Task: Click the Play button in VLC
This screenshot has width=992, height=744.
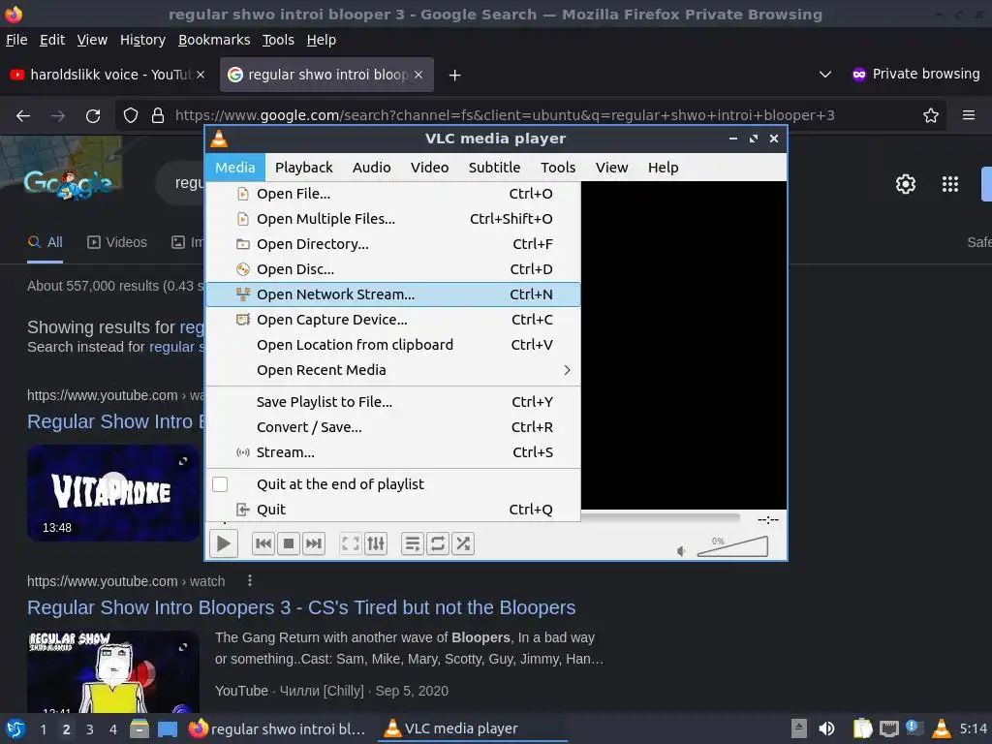Action: 224,543
